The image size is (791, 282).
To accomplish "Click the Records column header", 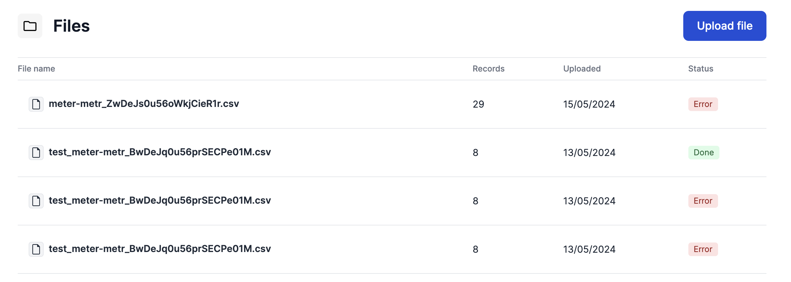I will click(x=488, y=69).
